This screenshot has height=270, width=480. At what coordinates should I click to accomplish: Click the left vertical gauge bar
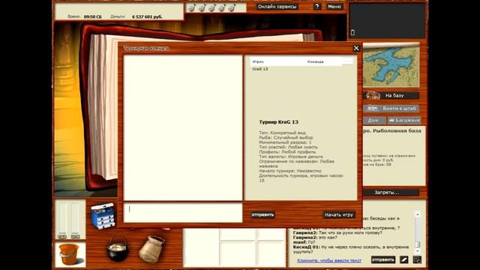(62, 218)
